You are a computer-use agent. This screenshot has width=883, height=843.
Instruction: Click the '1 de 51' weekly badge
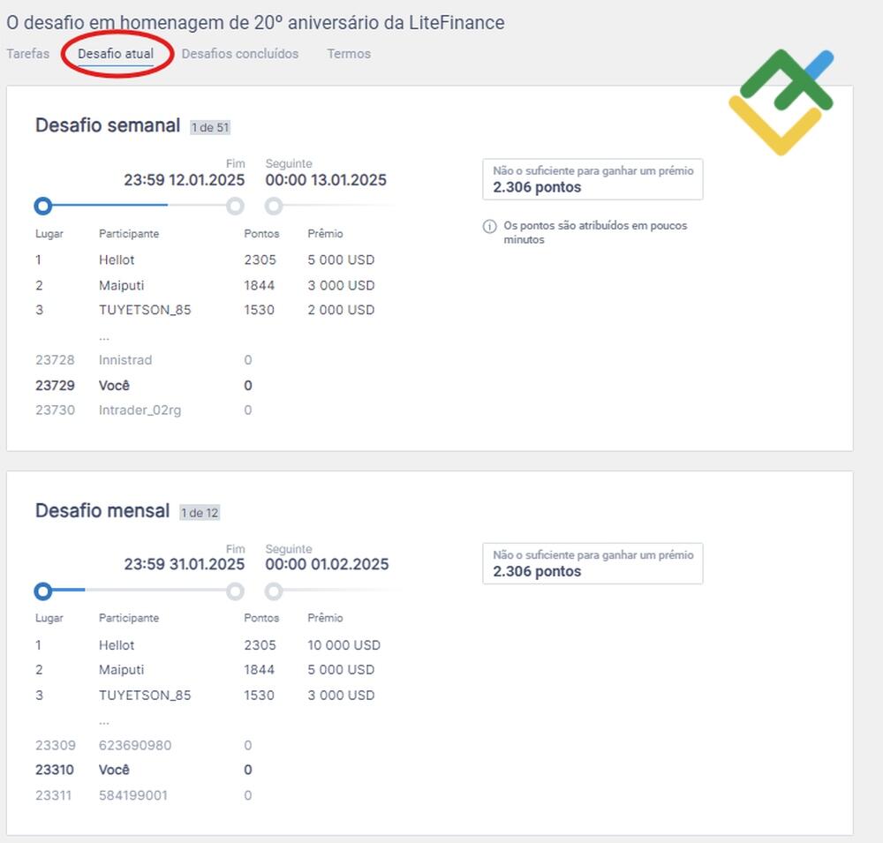210,127
